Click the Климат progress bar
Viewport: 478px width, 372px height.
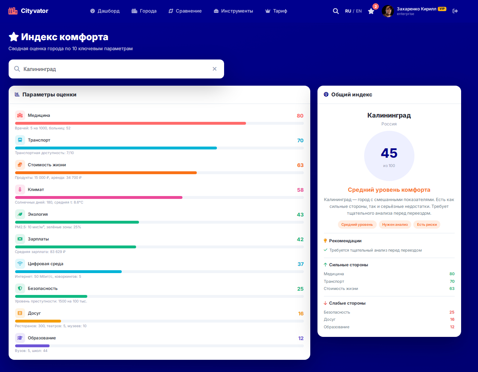point(159,197)
